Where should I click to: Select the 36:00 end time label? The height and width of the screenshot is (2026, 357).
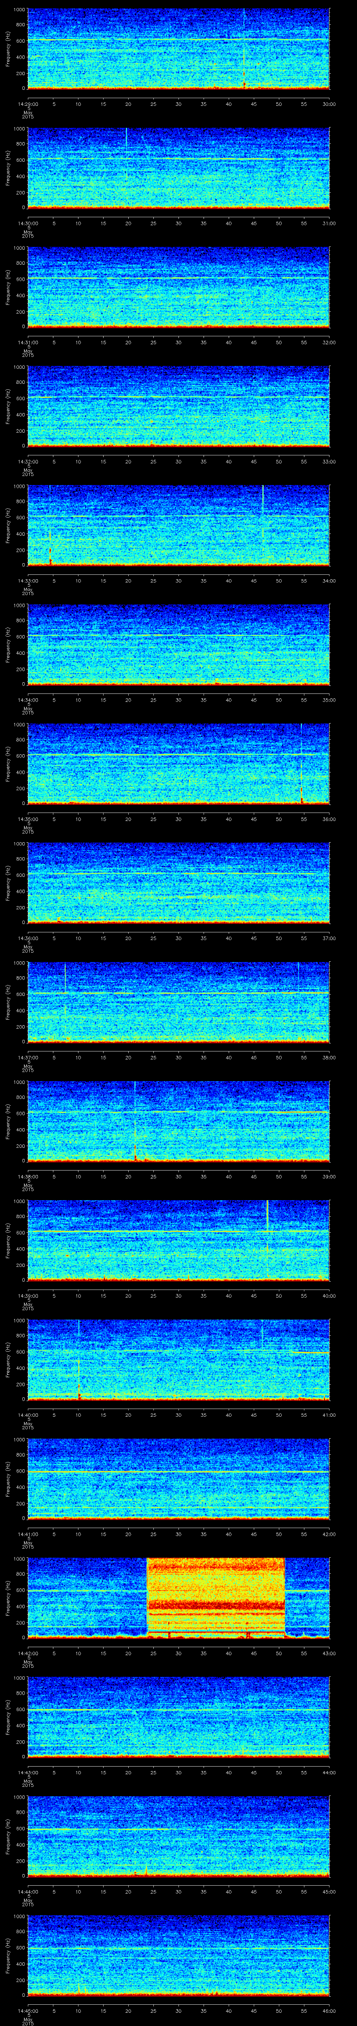(329, 819)
